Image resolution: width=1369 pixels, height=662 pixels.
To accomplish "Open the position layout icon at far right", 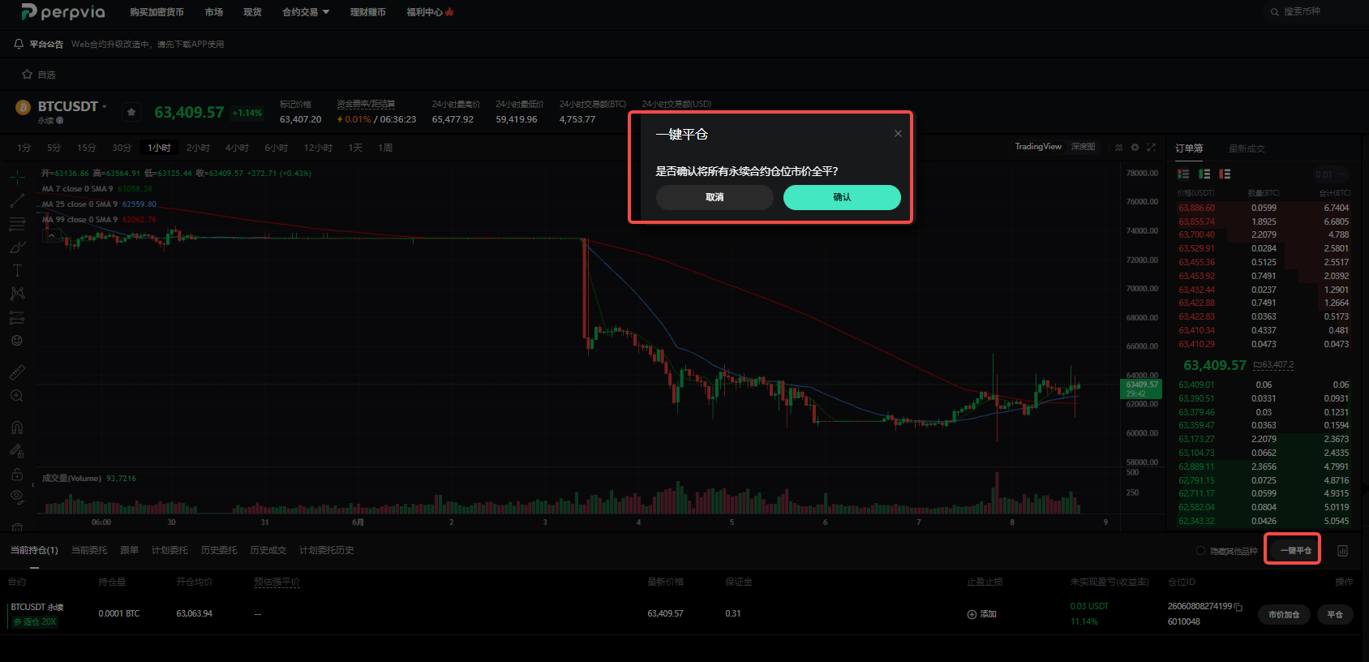I will pyautogui.click(x=1343, y=550).
